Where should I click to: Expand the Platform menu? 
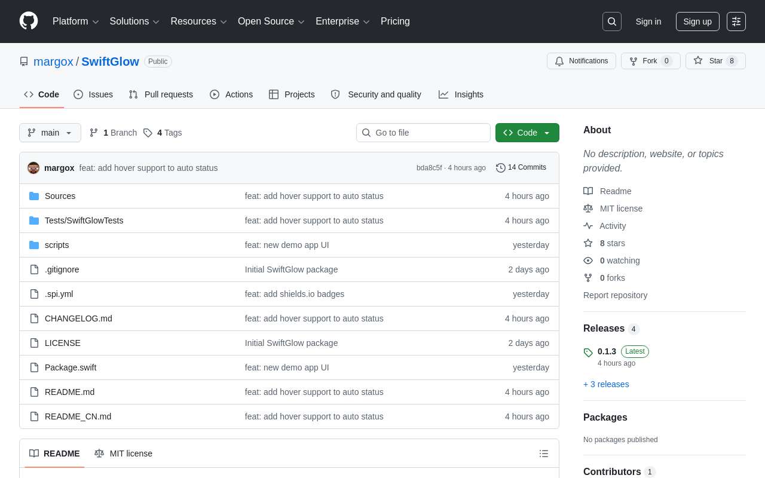click(x=76, y=22)
